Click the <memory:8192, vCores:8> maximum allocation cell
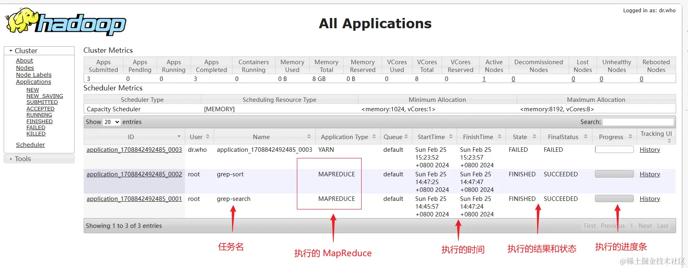The image size is (688, 268). point(557,109)
